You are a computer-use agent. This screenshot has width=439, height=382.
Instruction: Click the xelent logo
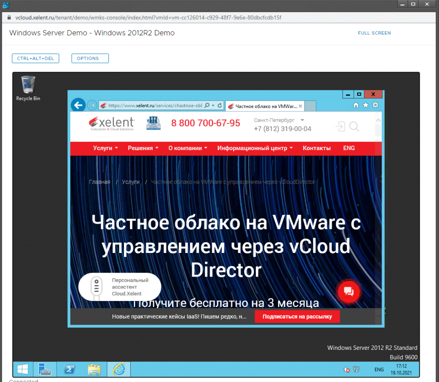(112, 123)
